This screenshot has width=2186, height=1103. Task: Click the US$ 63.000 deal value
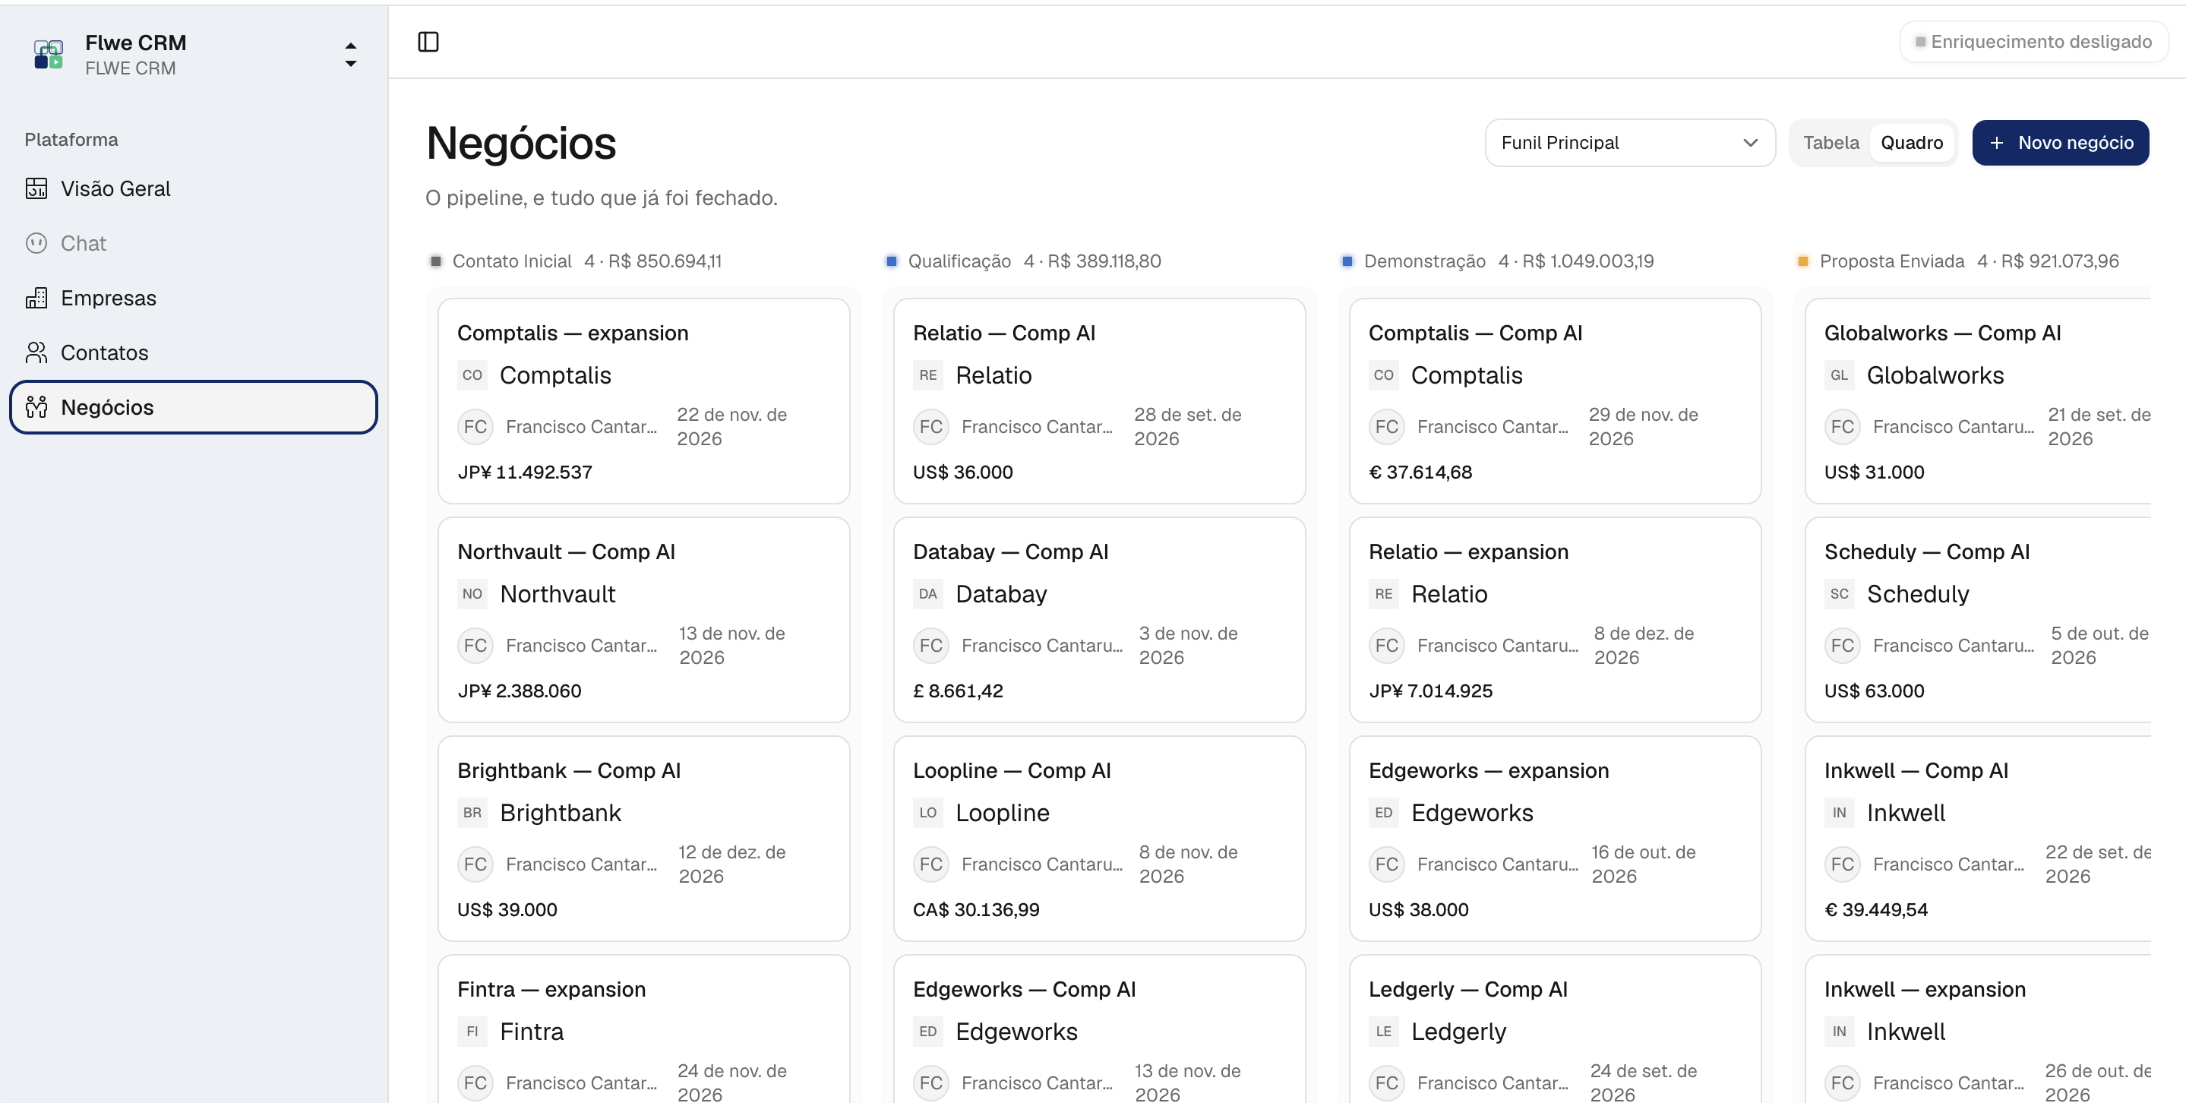pyautogui.click(x=1875, y=691)
